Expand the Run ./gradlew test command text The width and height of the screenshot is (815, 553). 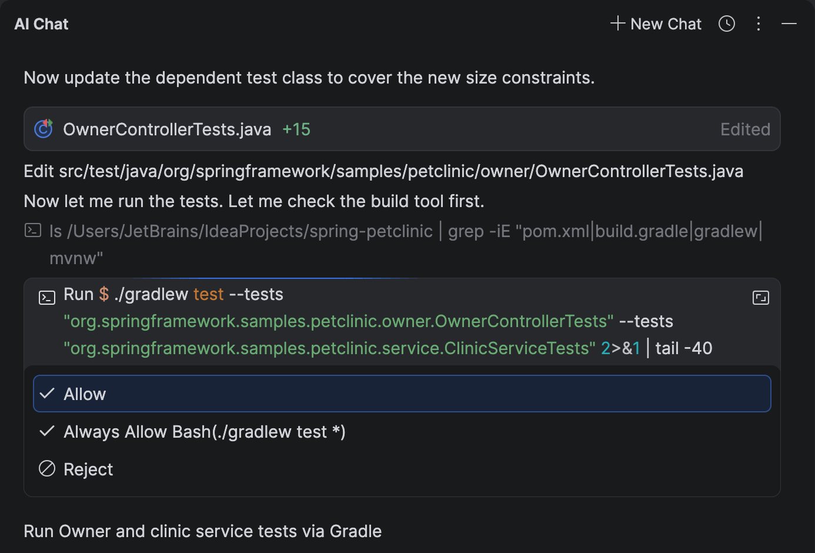388,321
